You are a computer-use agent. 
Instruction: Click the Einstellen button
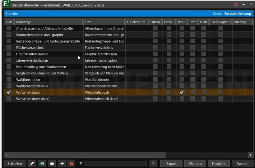[219, 164]
